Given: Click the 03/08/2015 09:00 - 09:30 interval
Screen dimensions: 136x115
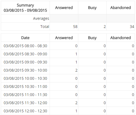Looking at the screenshot, I should [25, 62].
